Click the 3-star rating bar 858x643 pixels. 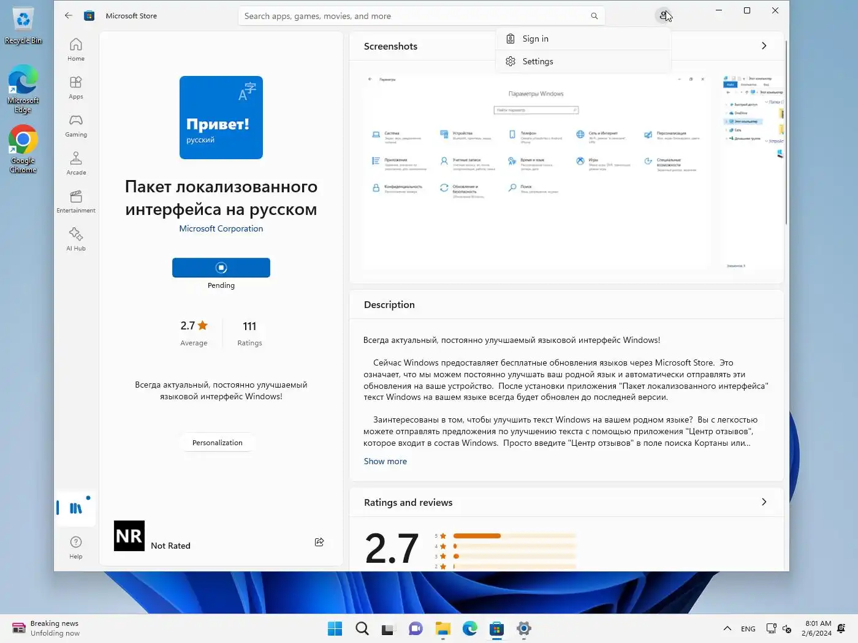click(x=514, y=556)
